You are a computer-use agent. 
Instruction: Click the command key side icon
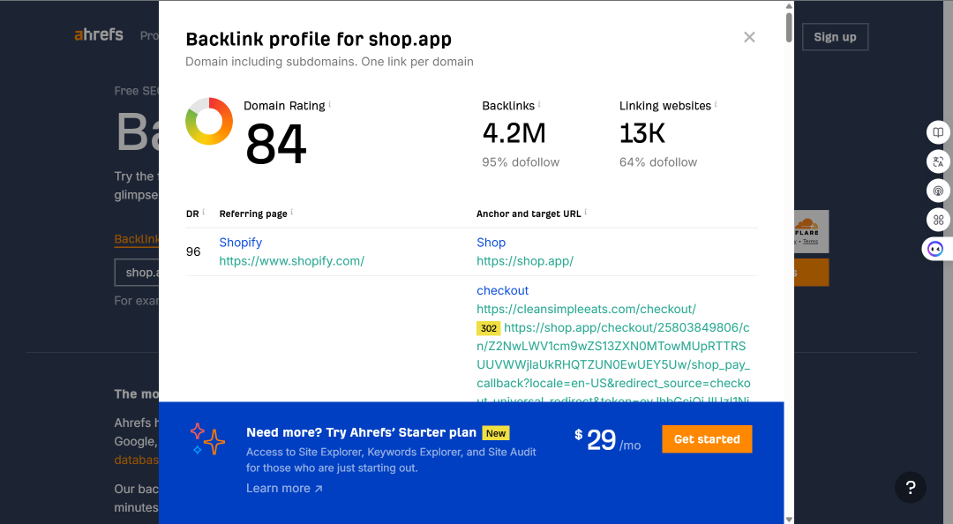(938, 220)
